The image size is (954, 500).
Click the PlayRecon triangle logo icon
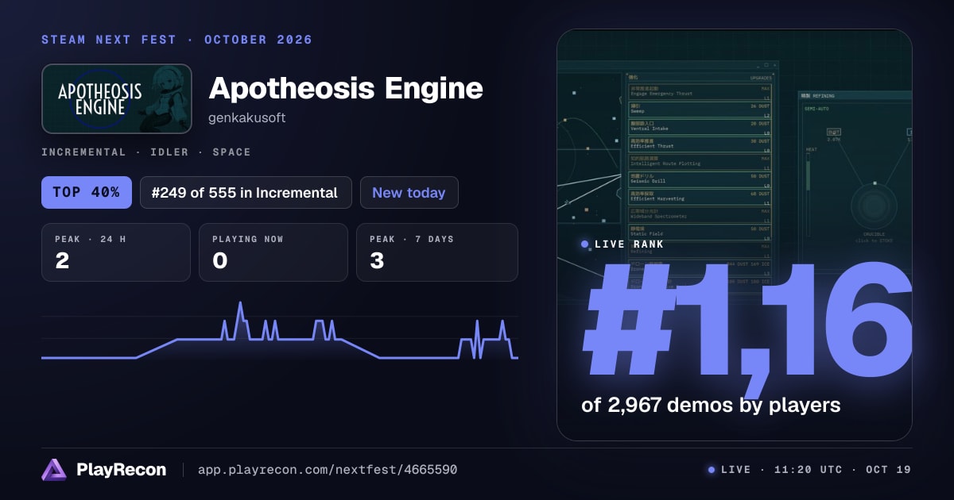click(x=53, y=470)
